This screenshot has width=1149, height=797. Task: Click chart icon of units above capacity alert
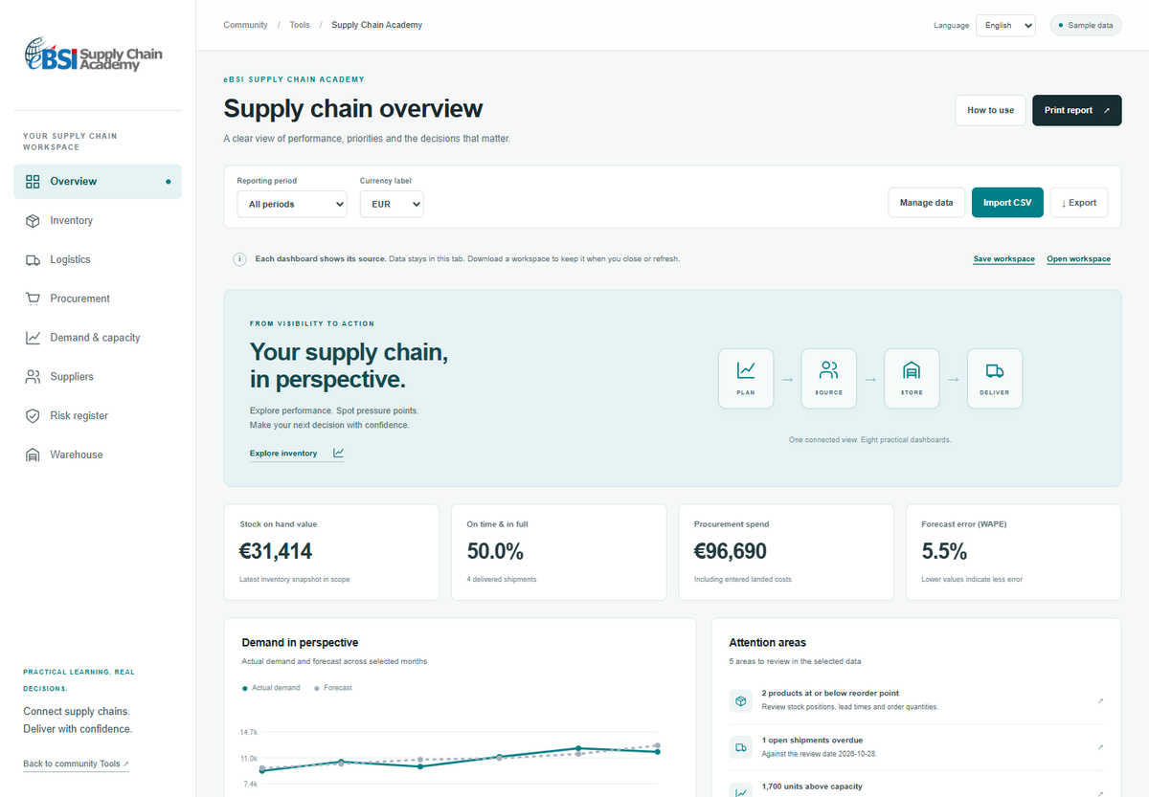(740, 790)
